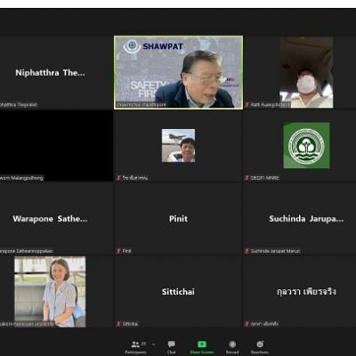The image size is (356, 356).
Task: Click muted mic icon on airplane-photo participant tile
Action: (x=118, y=178)
